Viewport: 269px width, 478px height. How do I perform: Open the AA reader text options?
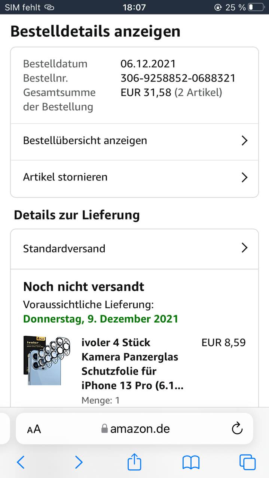pos(34,429)
